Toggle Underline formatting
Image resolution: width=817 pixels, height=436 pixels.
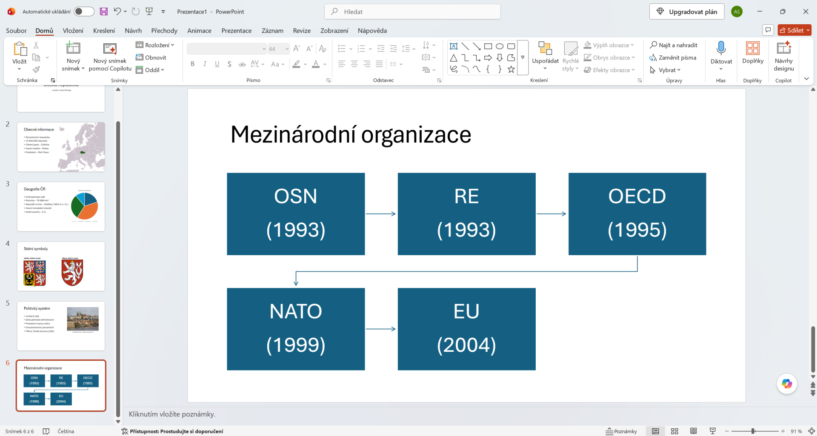point(217,64)
